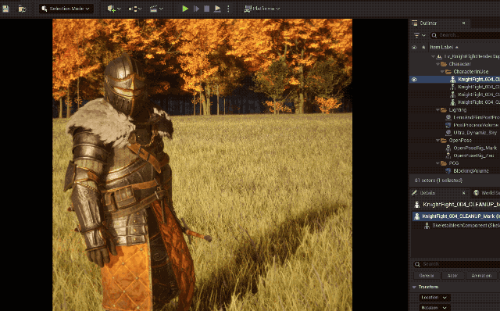The height and width of the screenshot is (311, 500).
Task: Open the Platforms dropdown menu
Action: click(262, 9)
